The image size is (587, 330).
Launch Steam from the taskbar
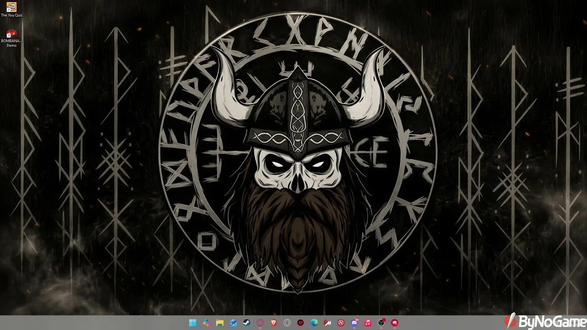coord(247,323)
